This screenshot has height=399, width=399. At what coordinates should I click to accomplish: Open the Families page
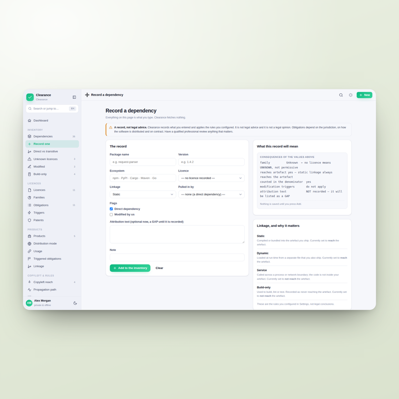52,198
